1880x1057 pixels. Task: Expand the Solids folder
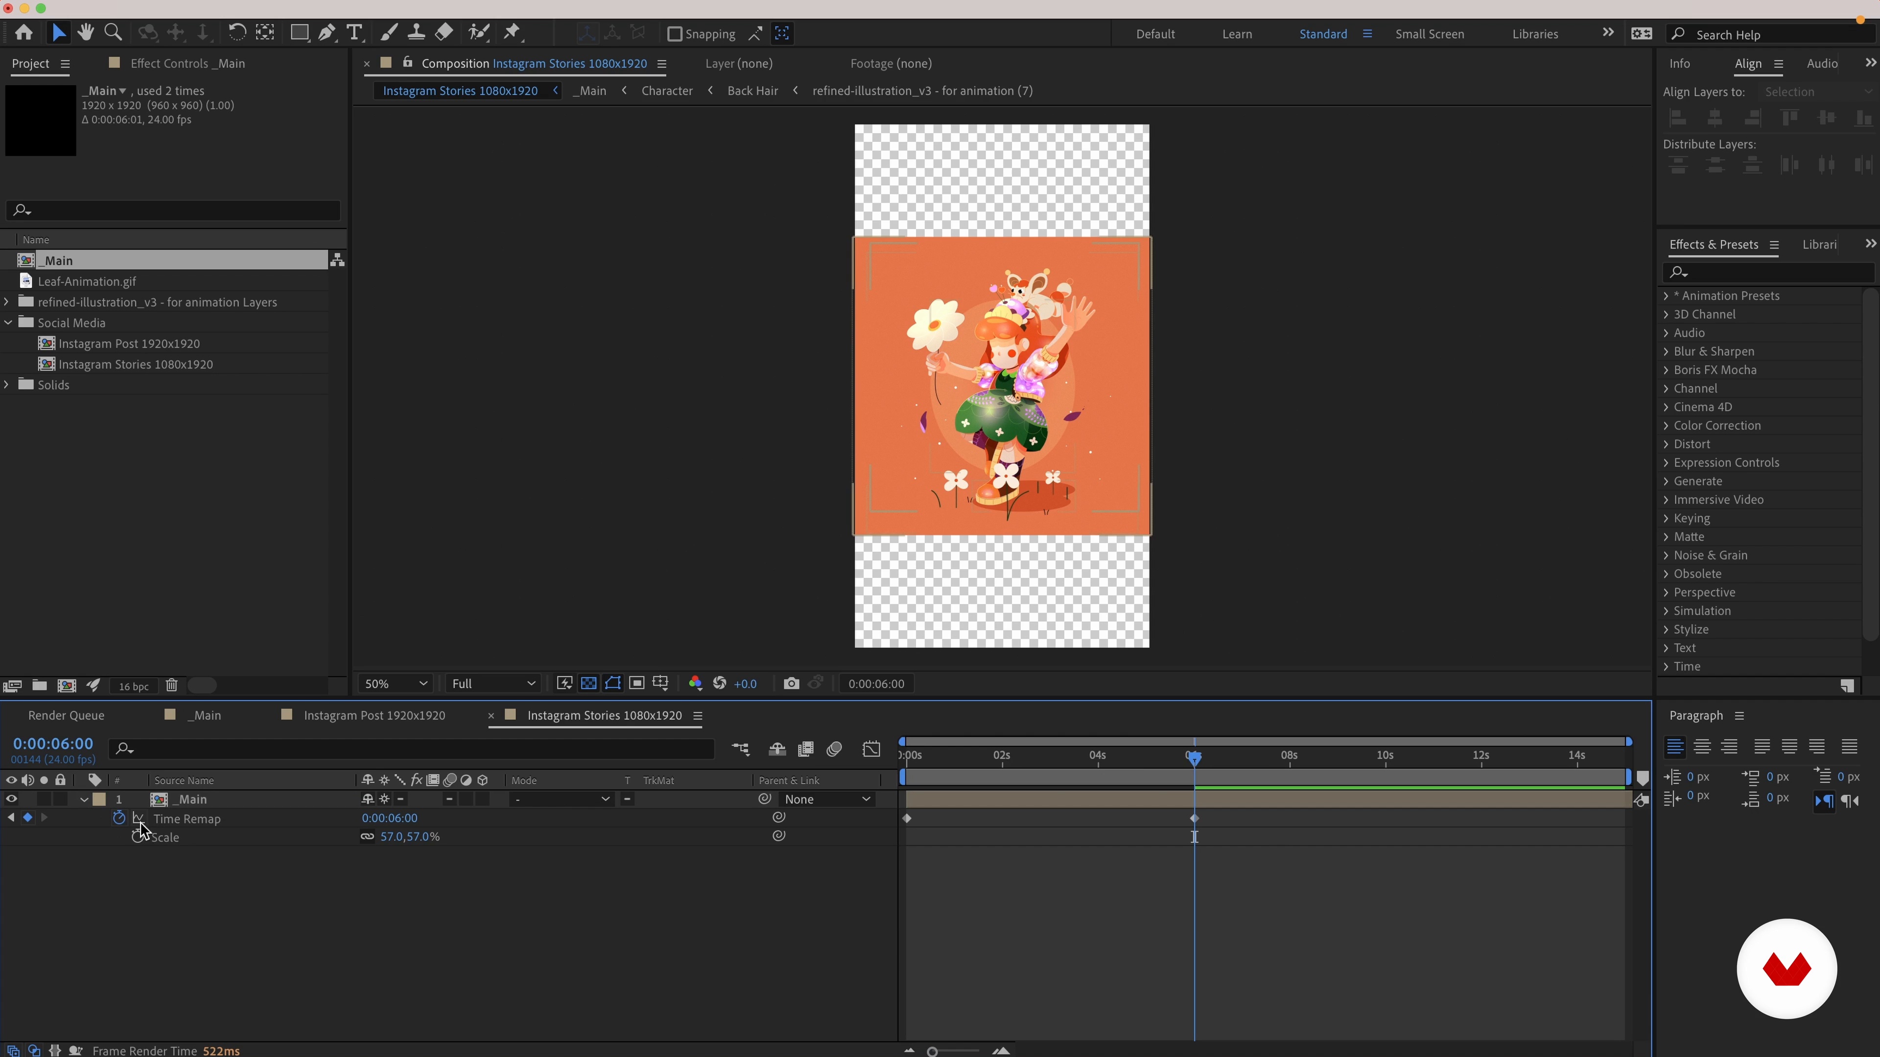click(6, 385)
